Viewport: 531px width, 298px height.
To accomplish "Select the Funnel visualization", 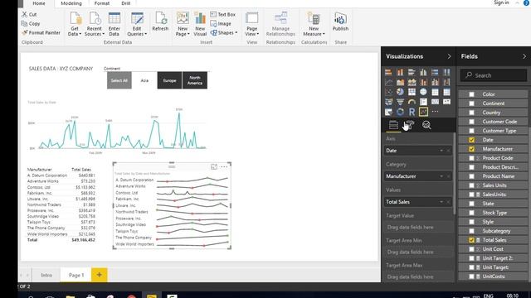I will point(400,102).
